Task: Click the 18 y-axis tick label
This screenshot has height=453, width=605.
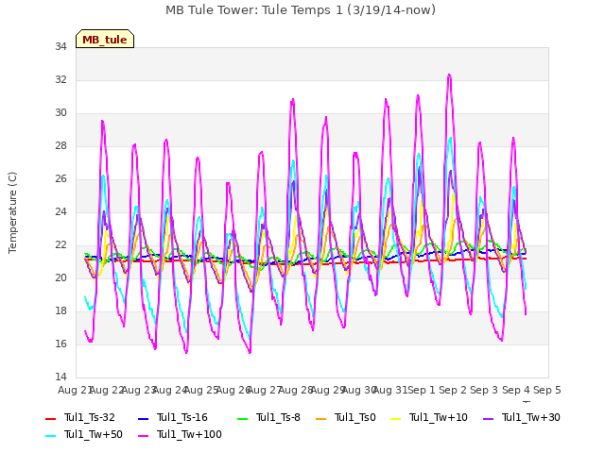Action: pos(60,311)
